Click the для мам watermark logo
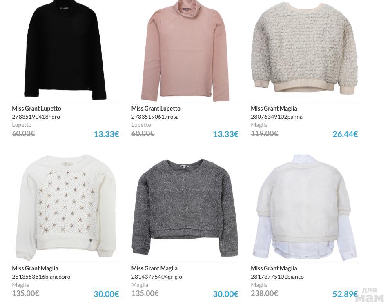Screen dimensions: 390x308 [370, 295]
